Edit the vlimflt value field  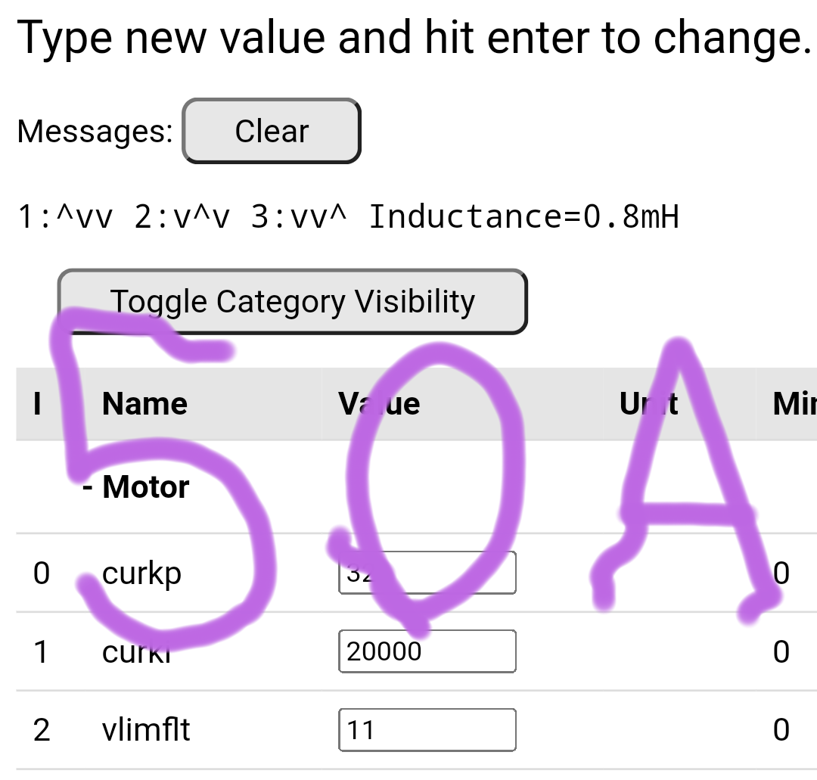tap(427, 730)
